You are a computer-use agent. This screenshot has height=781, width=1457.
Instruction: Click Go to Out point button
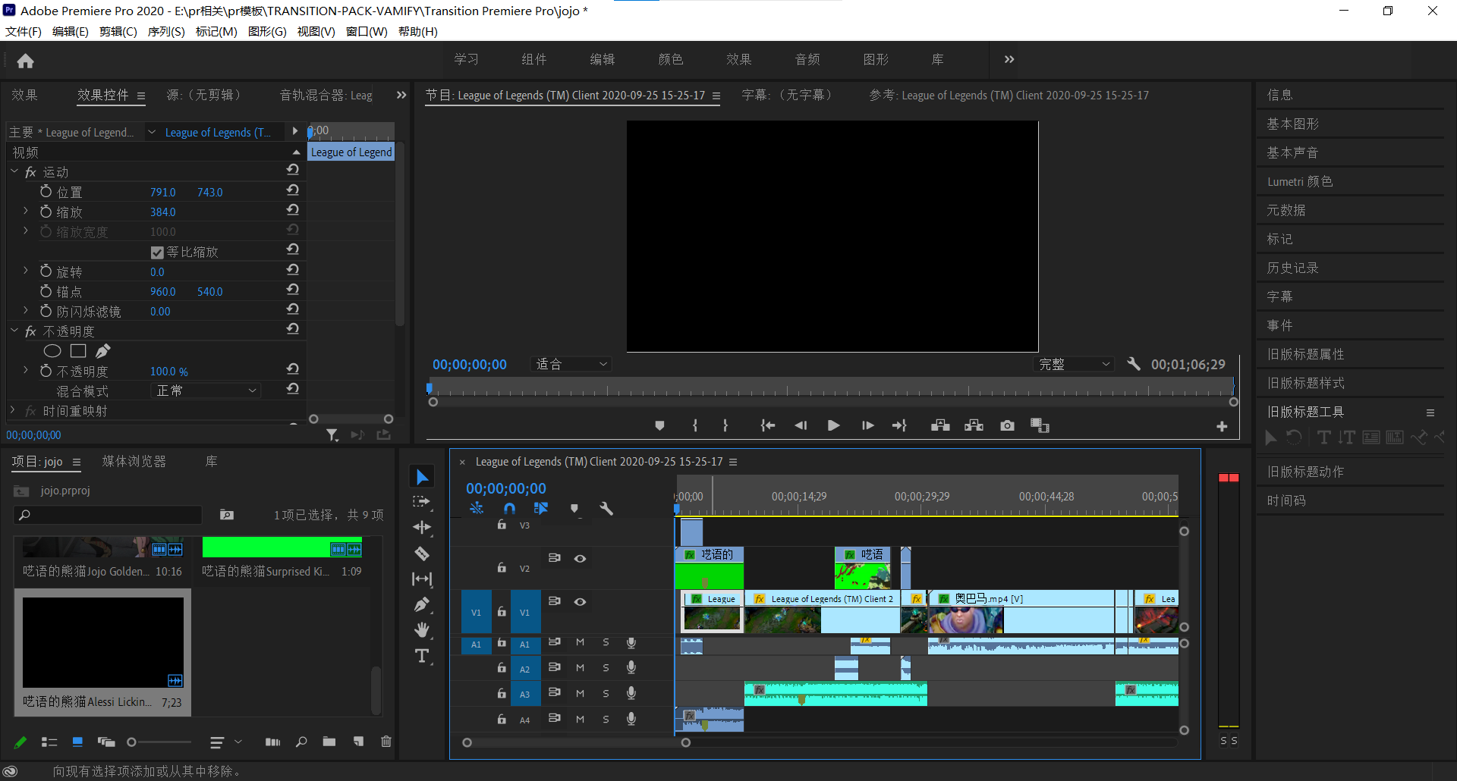(x=899, y=425)
